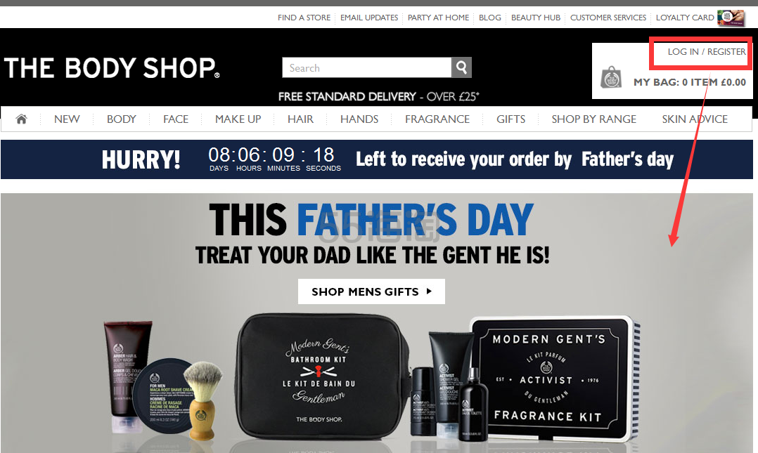Click the magnifying glass search button
This screenshot has height=453, width=758.
pos(462,67)
